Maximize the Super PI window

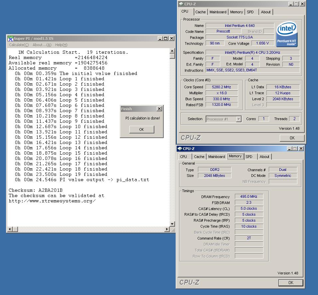click(x=166, y=38)
